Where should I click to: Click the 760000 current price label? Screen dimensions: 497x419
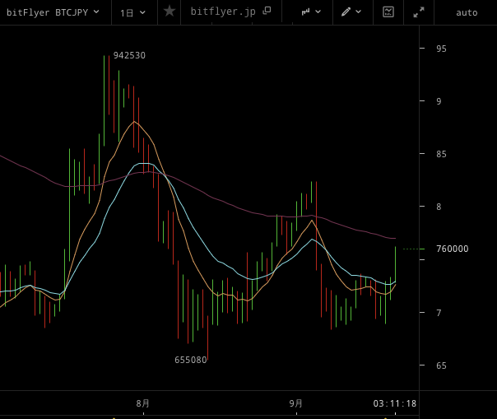pos(453,249)
